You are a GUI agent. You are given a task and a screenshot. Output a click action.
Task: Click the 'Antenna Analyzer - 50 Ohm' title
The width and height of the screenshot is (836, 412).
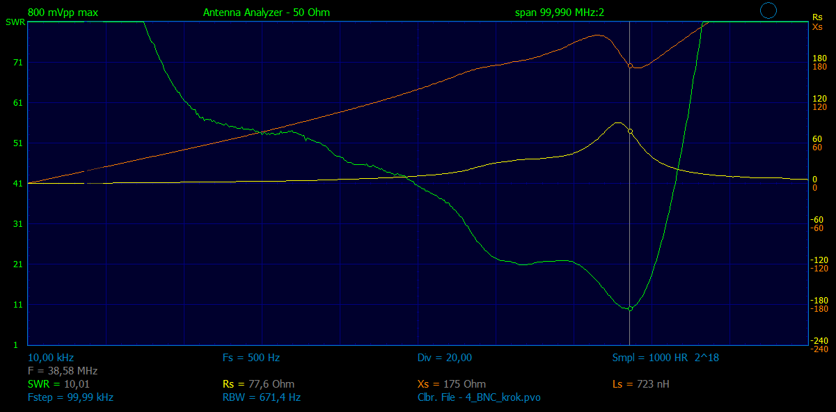click(x=267, y=13)
